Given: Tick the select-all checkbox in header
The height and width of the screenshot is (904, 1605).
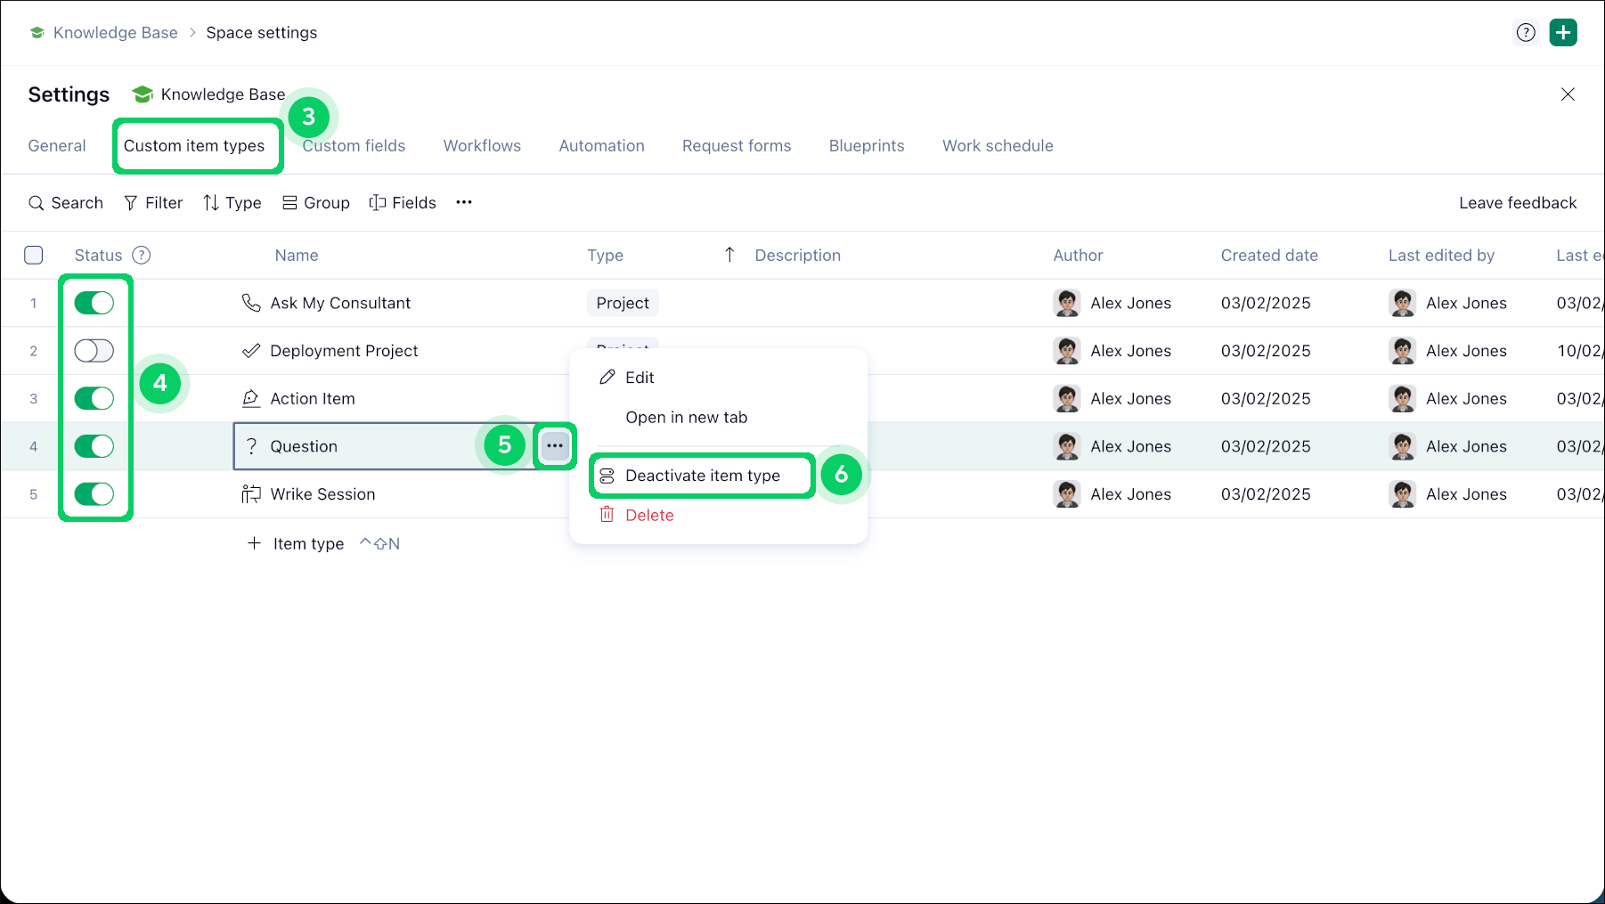Looking at the screenshot, I should [34, 256].
